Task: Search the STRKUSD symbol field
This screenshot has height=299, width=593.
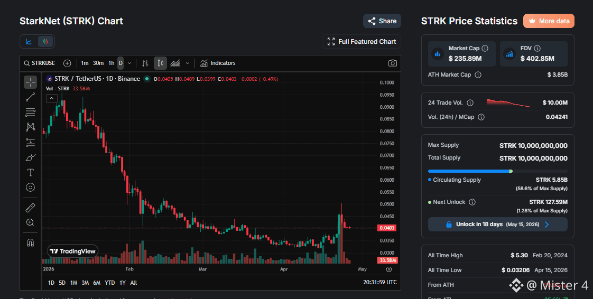Action: (x=39, y=63)
